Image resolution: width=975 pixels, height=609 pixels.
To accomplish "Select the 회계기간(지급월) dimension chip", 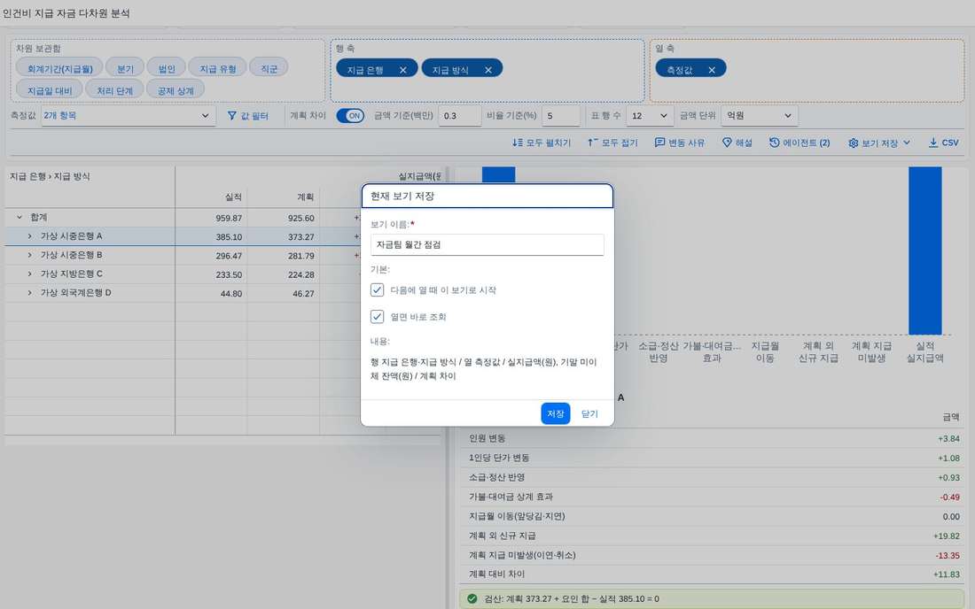I will pyautogui.click(x=59, y=68).
